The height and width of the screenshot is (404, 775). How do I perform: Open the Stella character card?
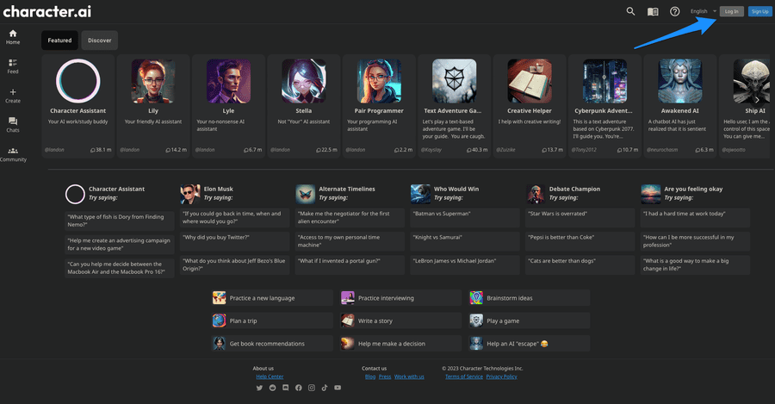pos(303,106)
